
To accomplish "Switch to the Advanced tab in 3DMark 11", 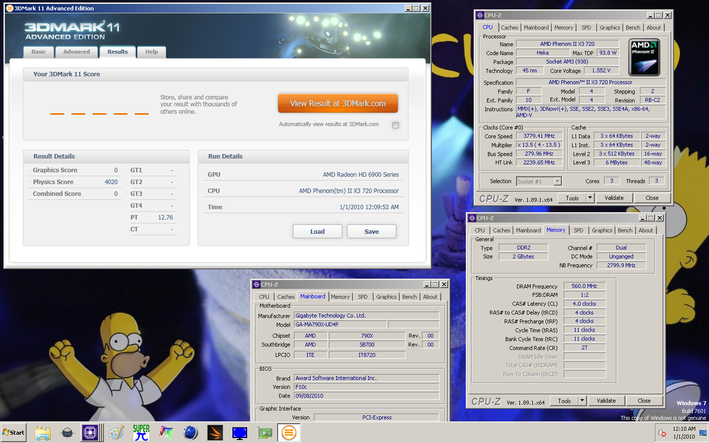I will pyautogui.click(x=76, y=52).
